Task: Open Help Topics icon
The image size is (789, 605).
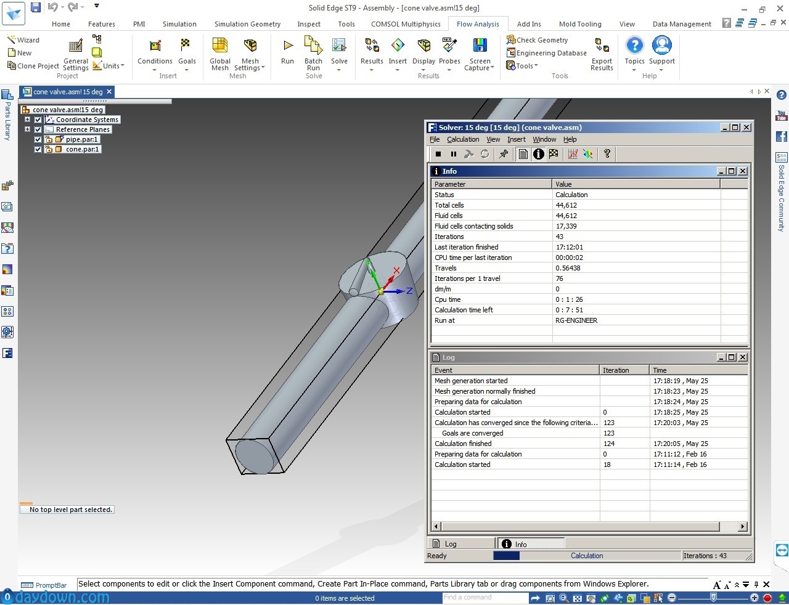Action: click(x=634, y=51)
